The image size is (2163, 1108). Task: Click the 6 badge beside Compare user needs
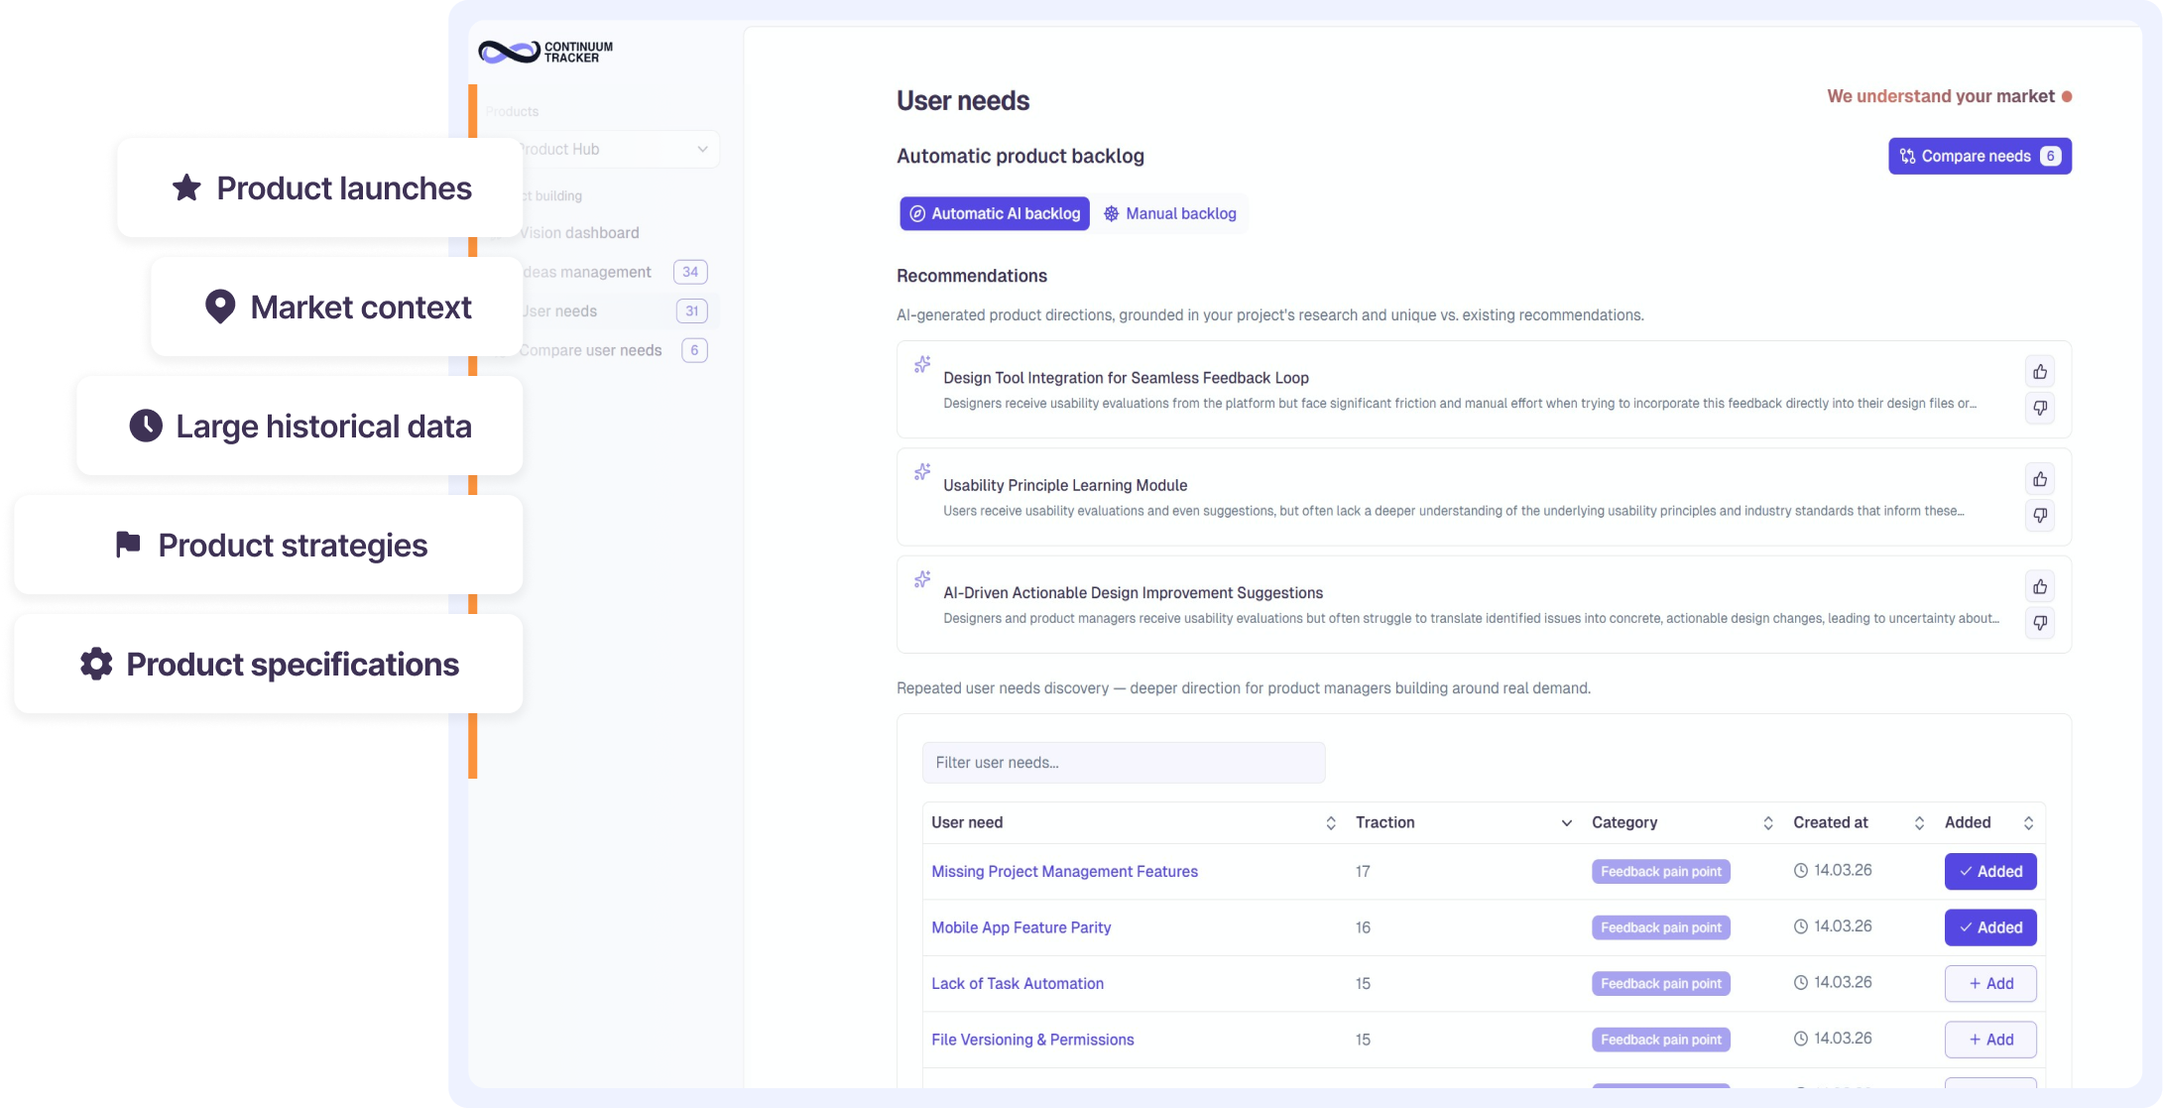point(694,350)
